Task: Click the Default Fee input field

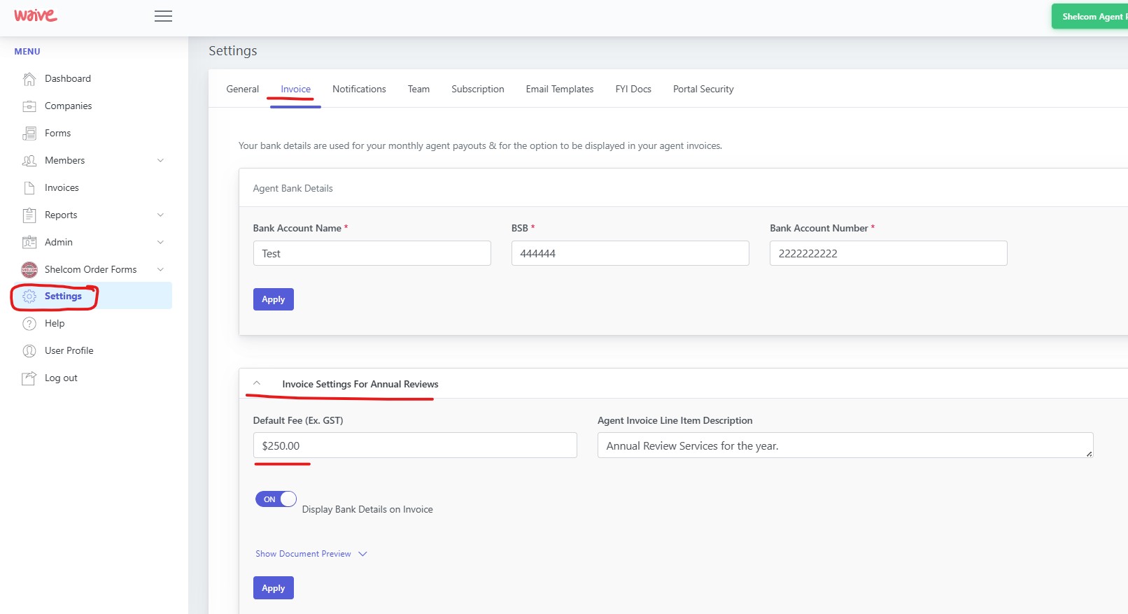Action: click(x=415, y=445)
